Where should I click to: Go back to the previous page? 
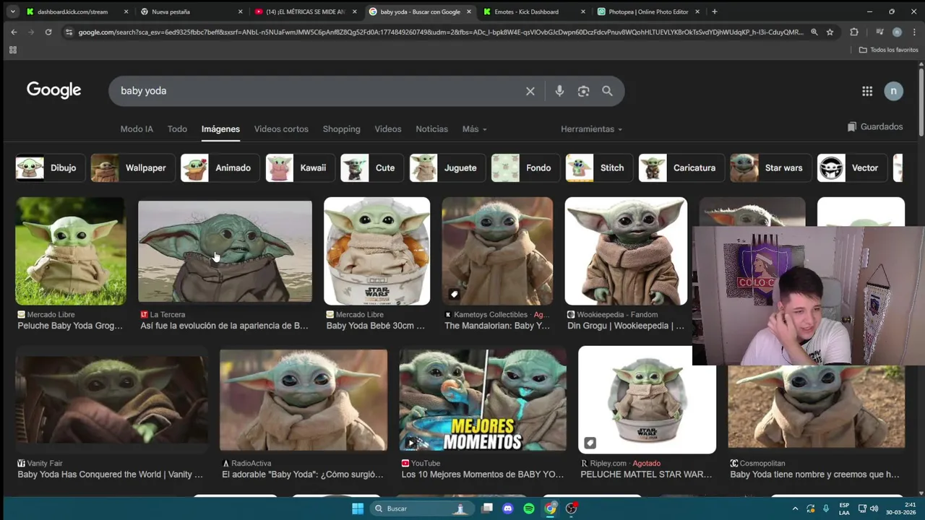[x=14, y=32]
